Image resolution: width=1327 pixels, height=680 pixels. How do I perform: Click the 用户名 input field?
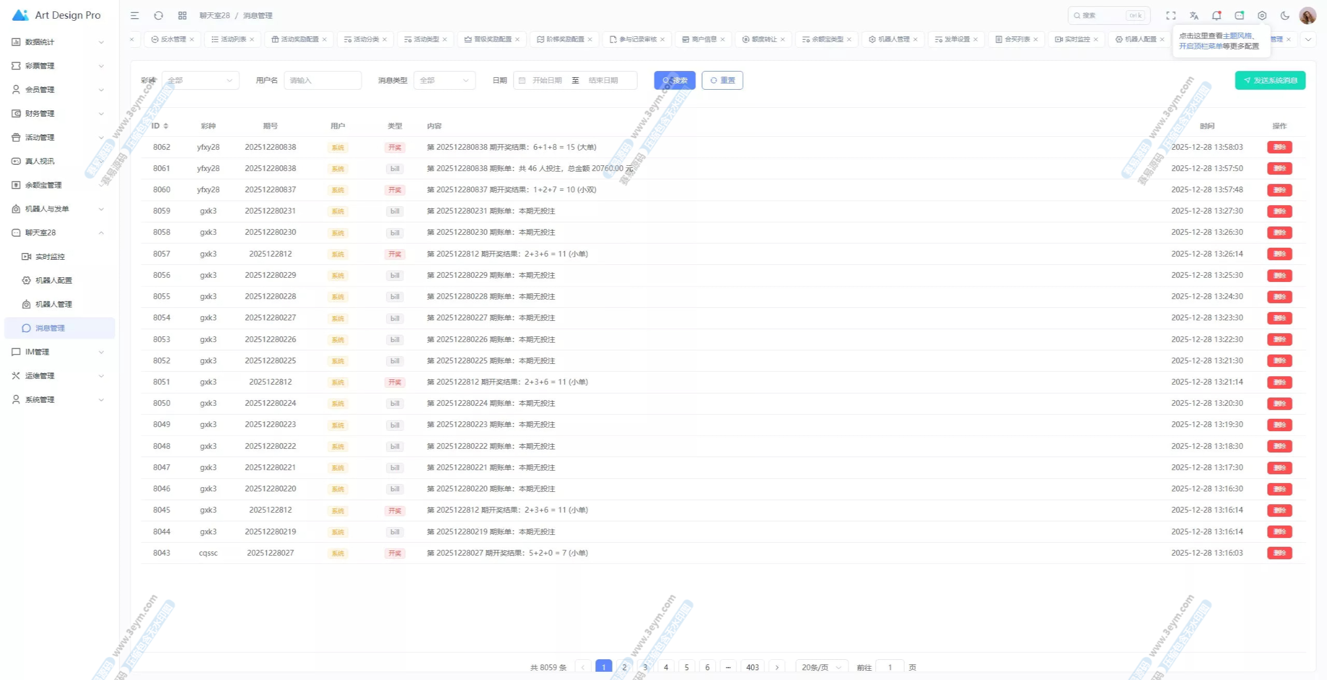click(322, 80)
